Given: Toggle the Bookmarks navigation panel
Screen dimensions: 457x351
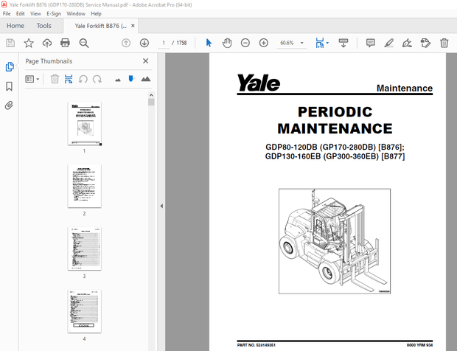Looking at the screenshot, I should 10,86.
